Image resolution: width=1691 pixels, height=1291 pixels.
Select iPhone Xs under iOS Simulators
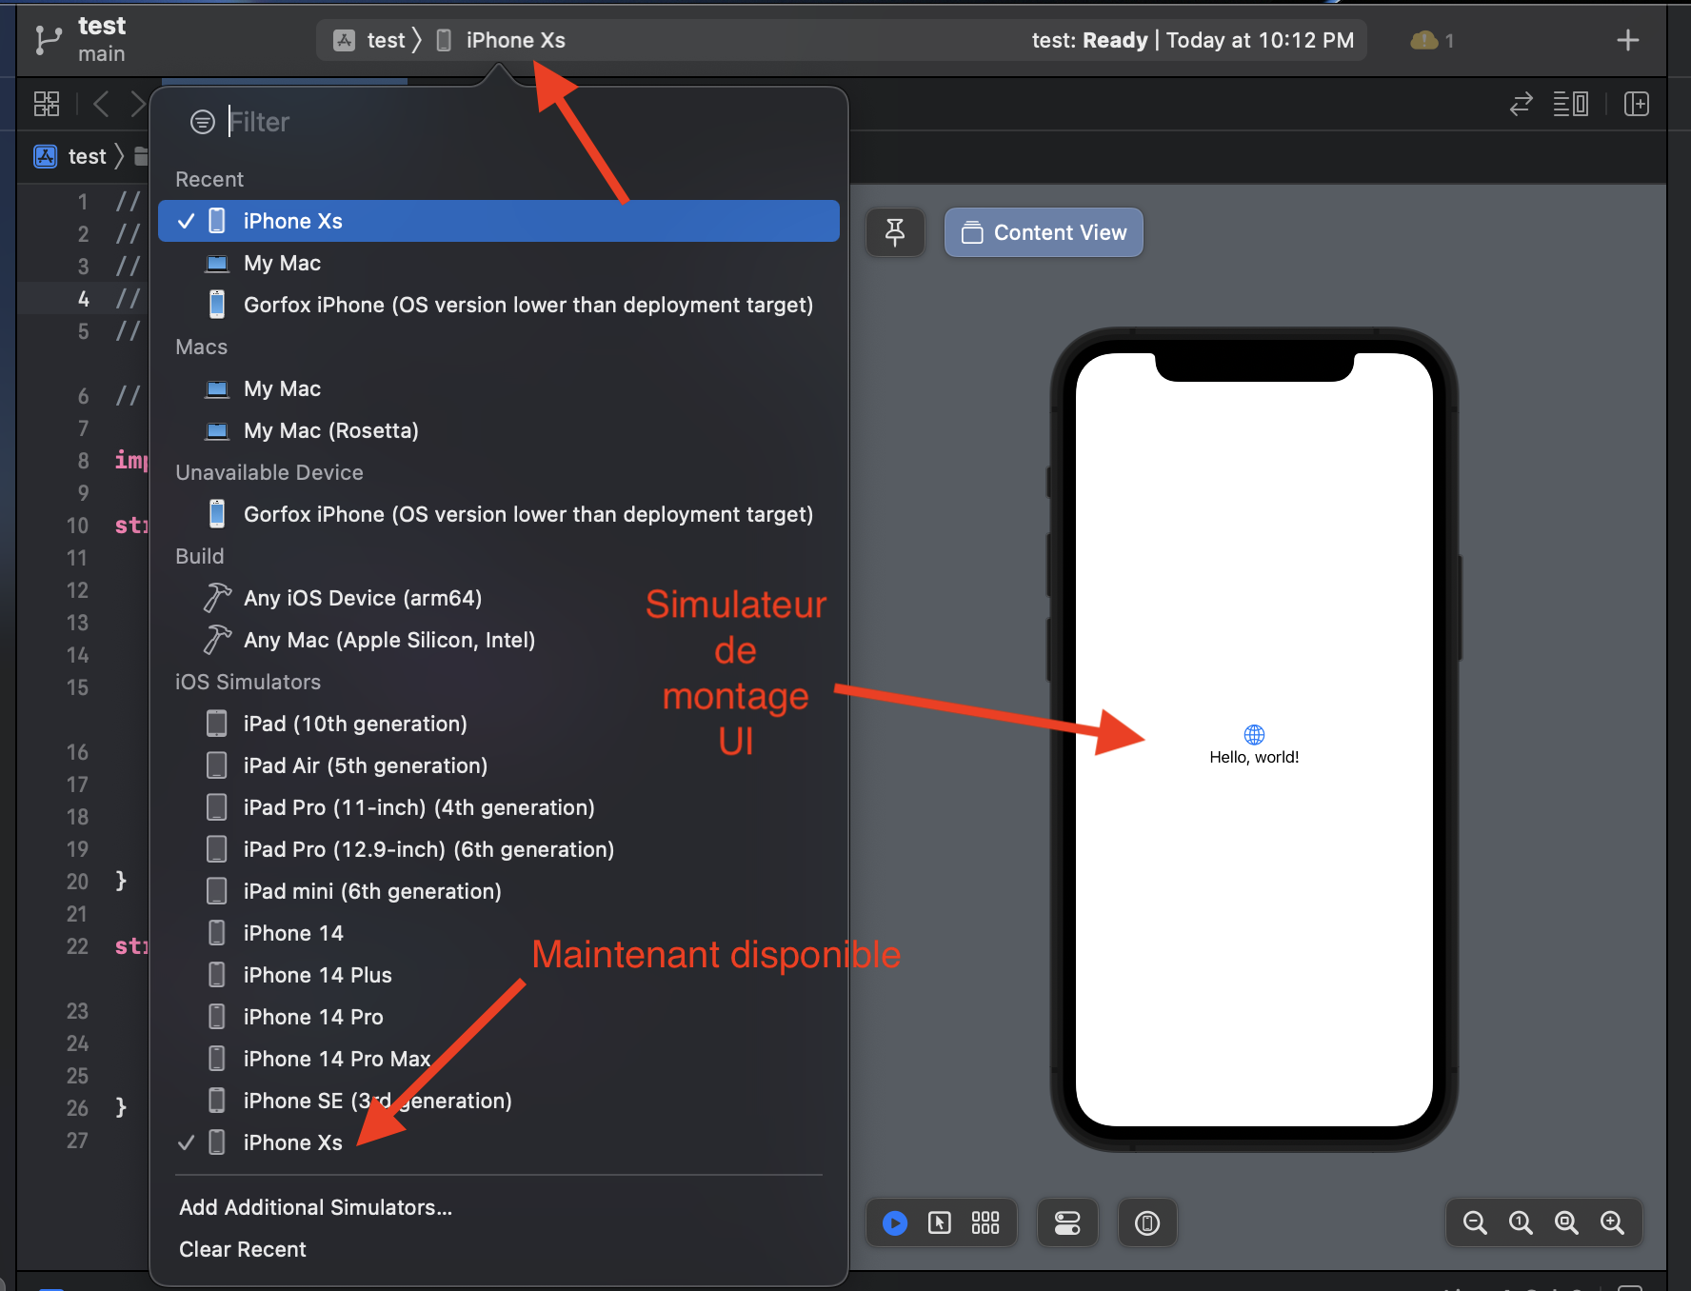499,1142
